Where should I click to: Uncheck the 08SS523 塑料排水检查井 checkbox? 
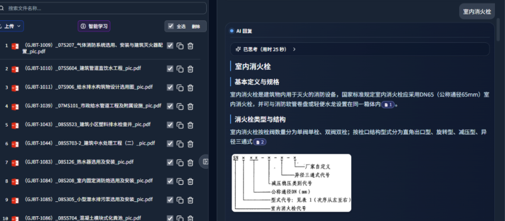(x=170, y=125)
